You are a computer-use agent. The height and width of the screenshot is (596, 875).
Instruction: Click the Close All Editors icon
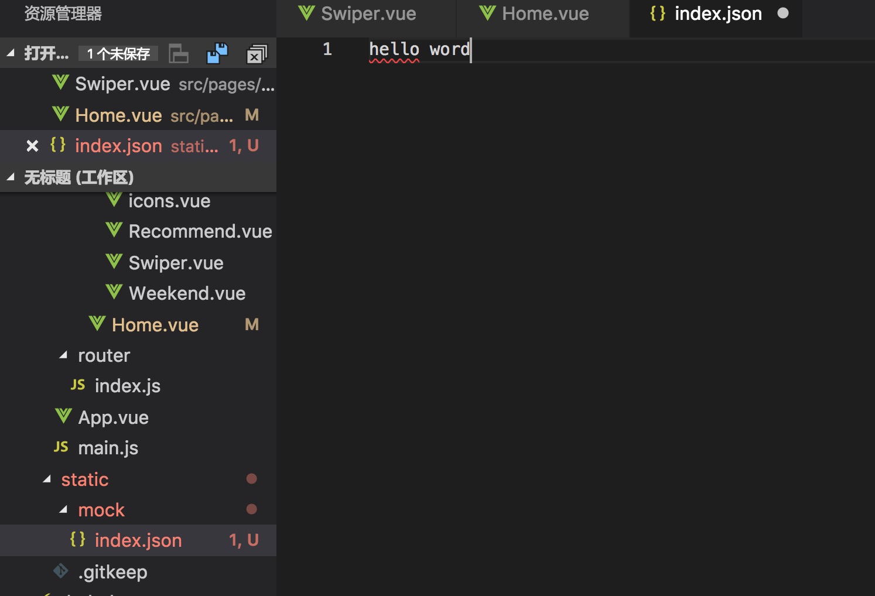[x=257, y=54]
